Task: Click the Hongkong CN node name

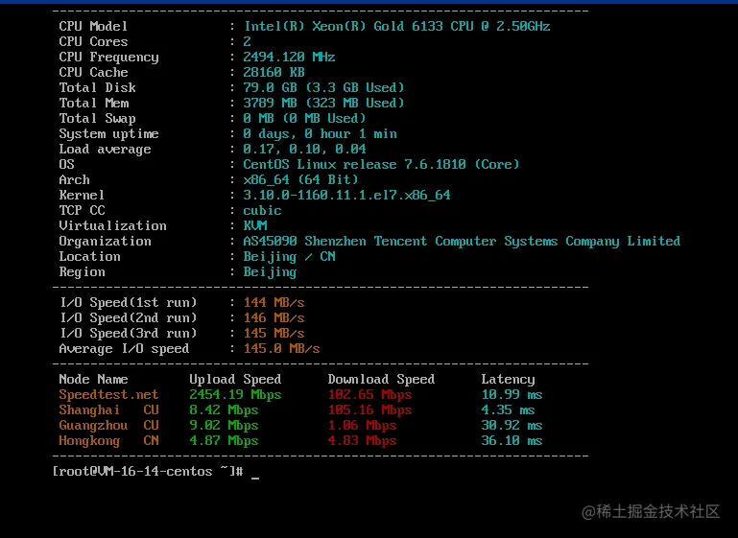Action: click(108, 440)
